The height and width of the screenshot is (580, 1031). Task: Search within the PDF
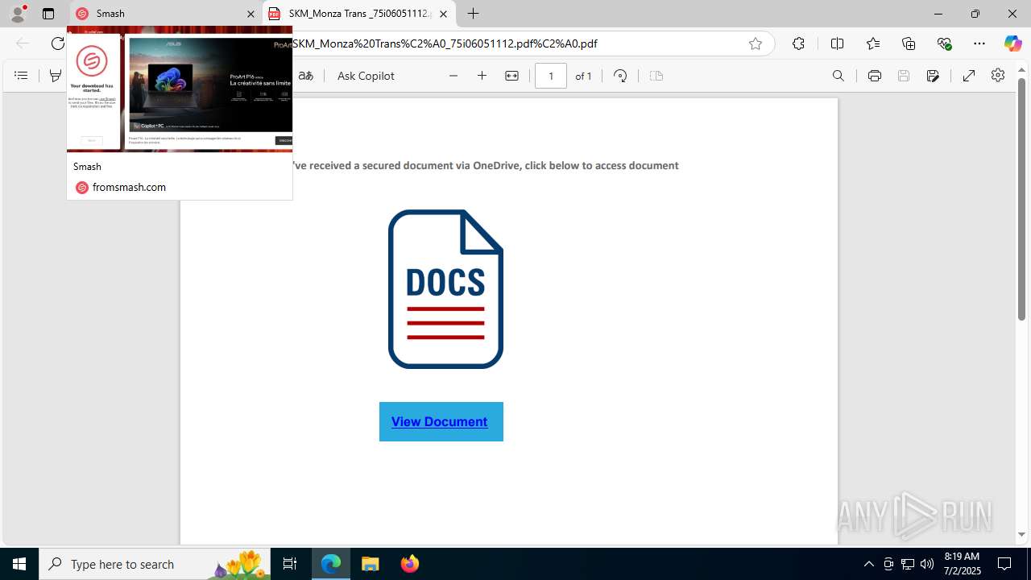click(x=838, y=76)
